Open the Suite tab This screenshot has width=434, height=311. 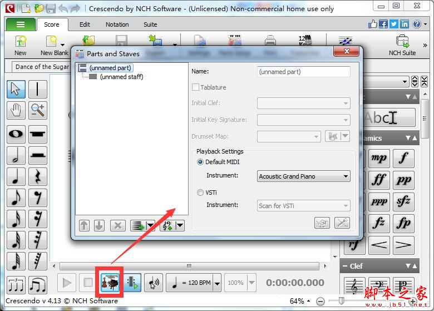[150, 24]
